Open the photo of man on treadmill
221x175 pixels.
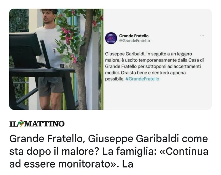[x=56, y=59]
